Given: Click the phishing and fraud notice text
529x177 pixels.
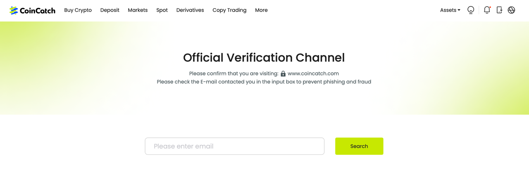Looking at the screenshot, I should 264,82.
